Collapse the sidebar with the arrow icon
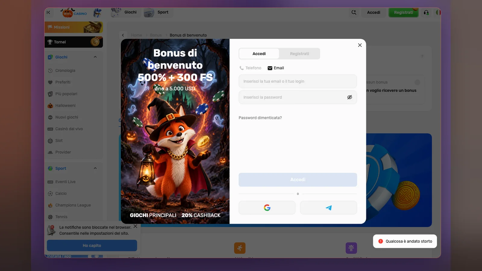 [49, 12]
